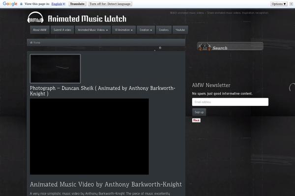The width and height of the screenshot is (295, 196).
Task: Click the Photograph – Duncan Sheik post title
Action: (103, 91)
